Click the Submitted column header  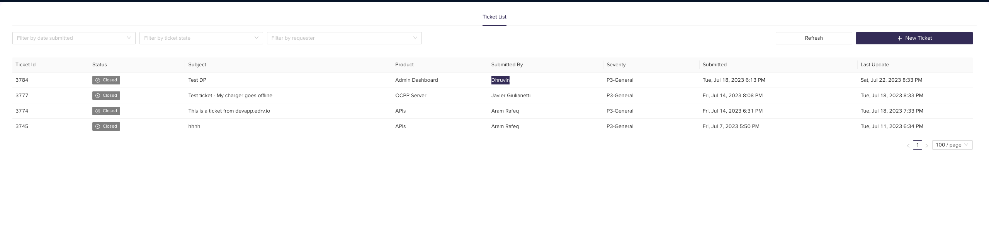point(714,65)
